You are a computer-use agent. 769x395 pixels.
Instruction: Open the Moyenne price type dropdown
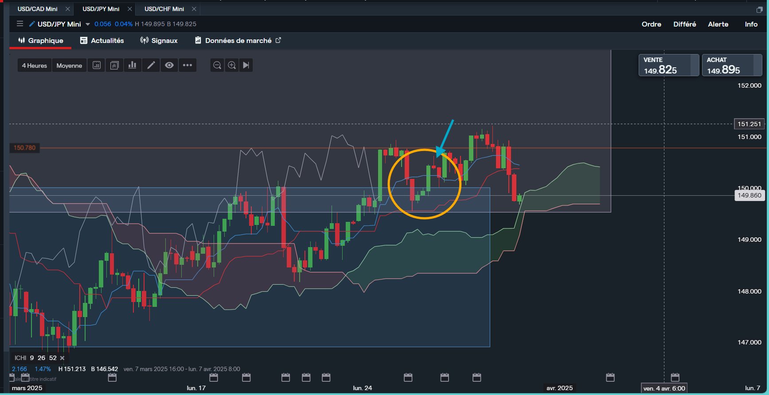click(69, 66)
